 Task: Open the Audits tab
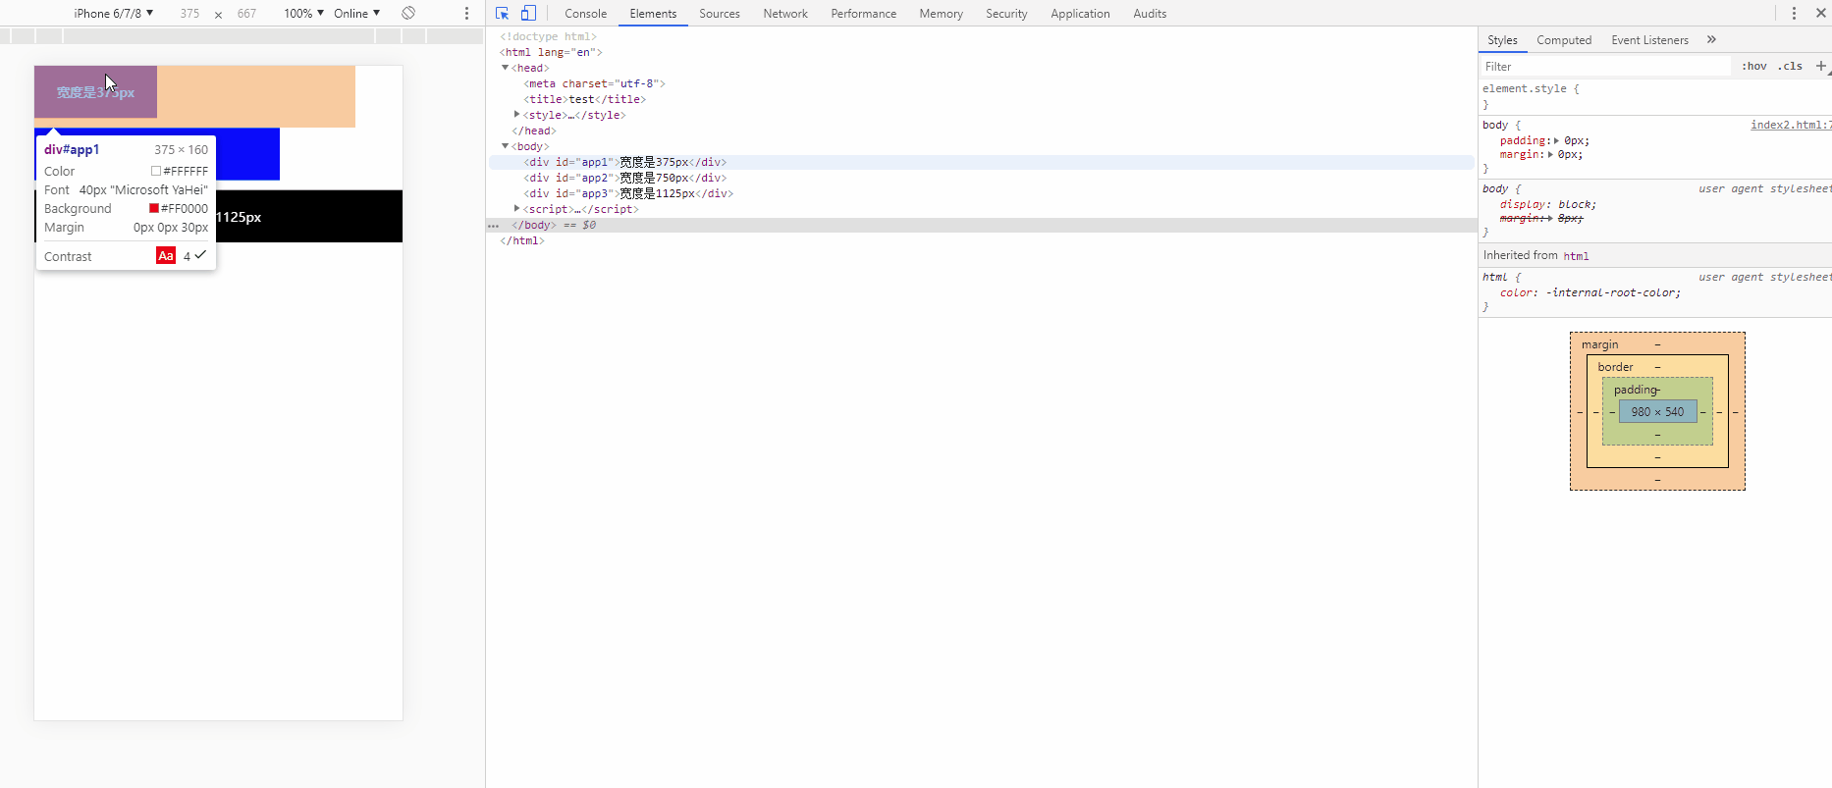pos(1150,14)
